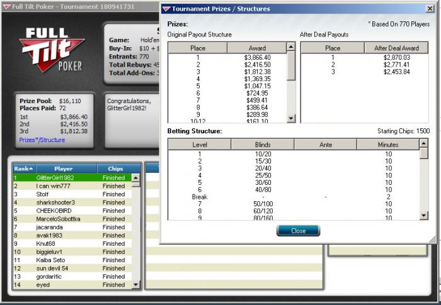Click the $2,453.84 after deal award
The width and height of the screenshot is (441, 305).
click(396, 72)
